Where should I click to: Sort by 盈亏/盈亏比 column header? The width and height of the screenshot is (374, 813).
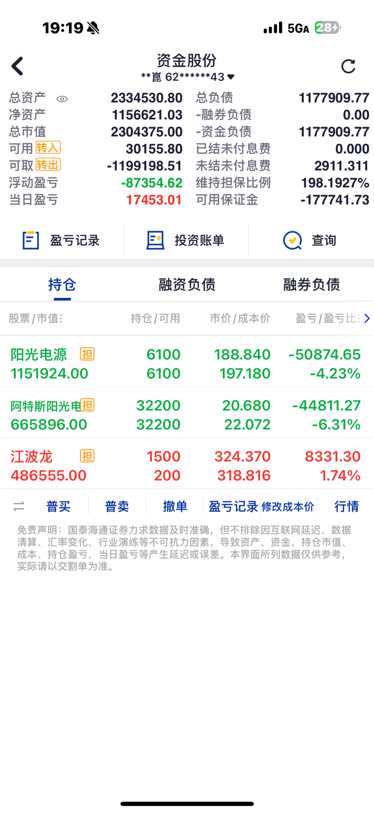[x=328, y=318]
